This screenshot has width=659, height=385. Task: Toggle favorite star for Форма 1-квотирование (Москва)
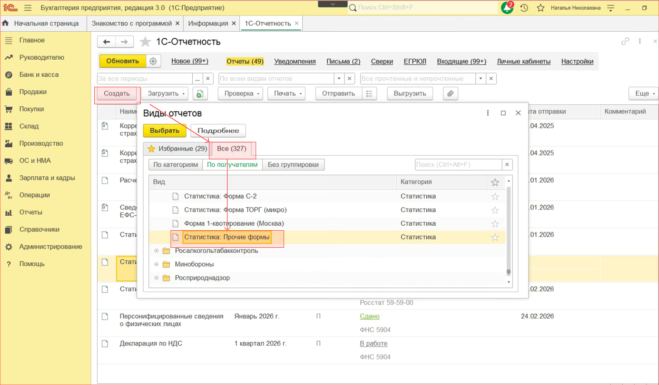click(495, 224)
